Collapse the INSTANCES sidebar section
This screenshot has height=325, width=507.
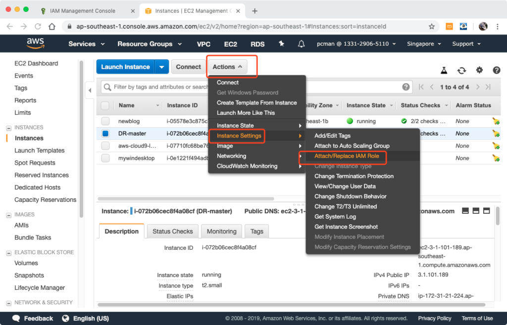tap(9, 128)
